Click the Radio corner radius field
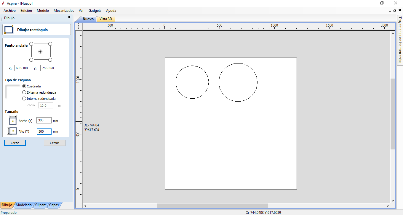The width and height of the screenshot is (403, 215). (x=46, y=105)
